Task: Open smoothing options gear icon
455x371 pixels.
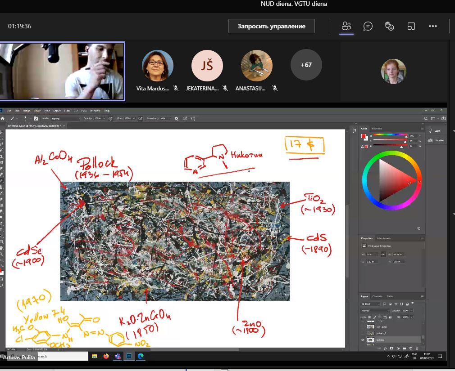Action: point(176,118)
